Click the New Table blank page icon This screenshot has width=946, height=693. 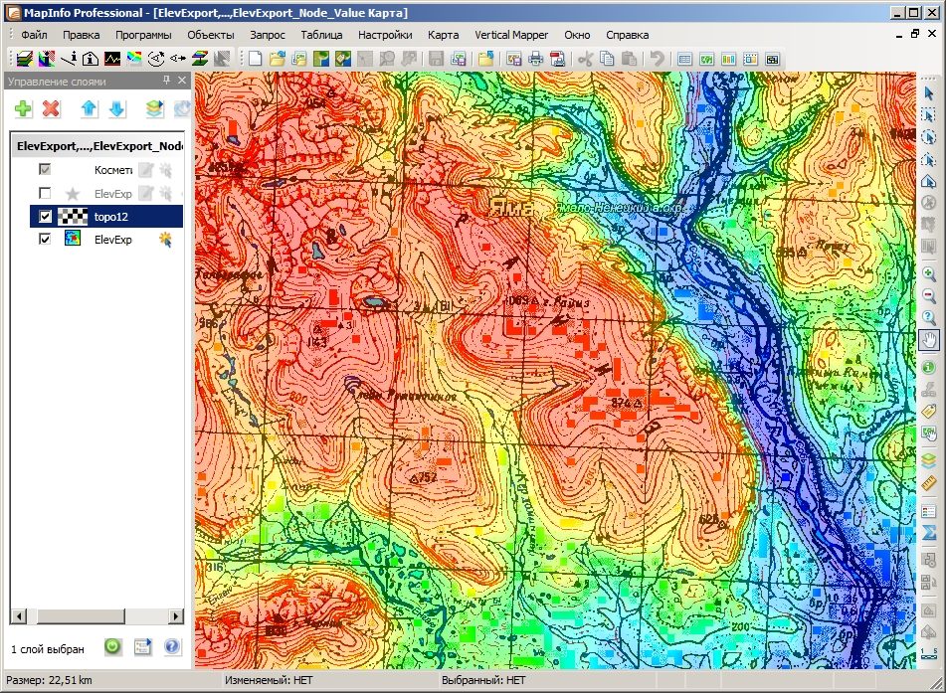[x=256, y=59]
